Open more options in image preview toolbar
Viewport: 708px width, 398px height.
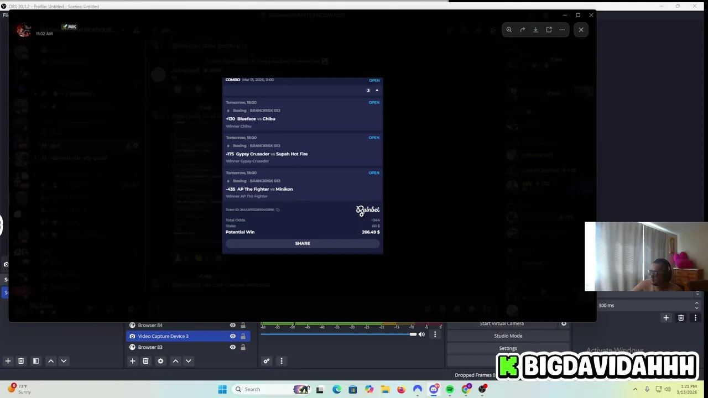click(562, 30)
